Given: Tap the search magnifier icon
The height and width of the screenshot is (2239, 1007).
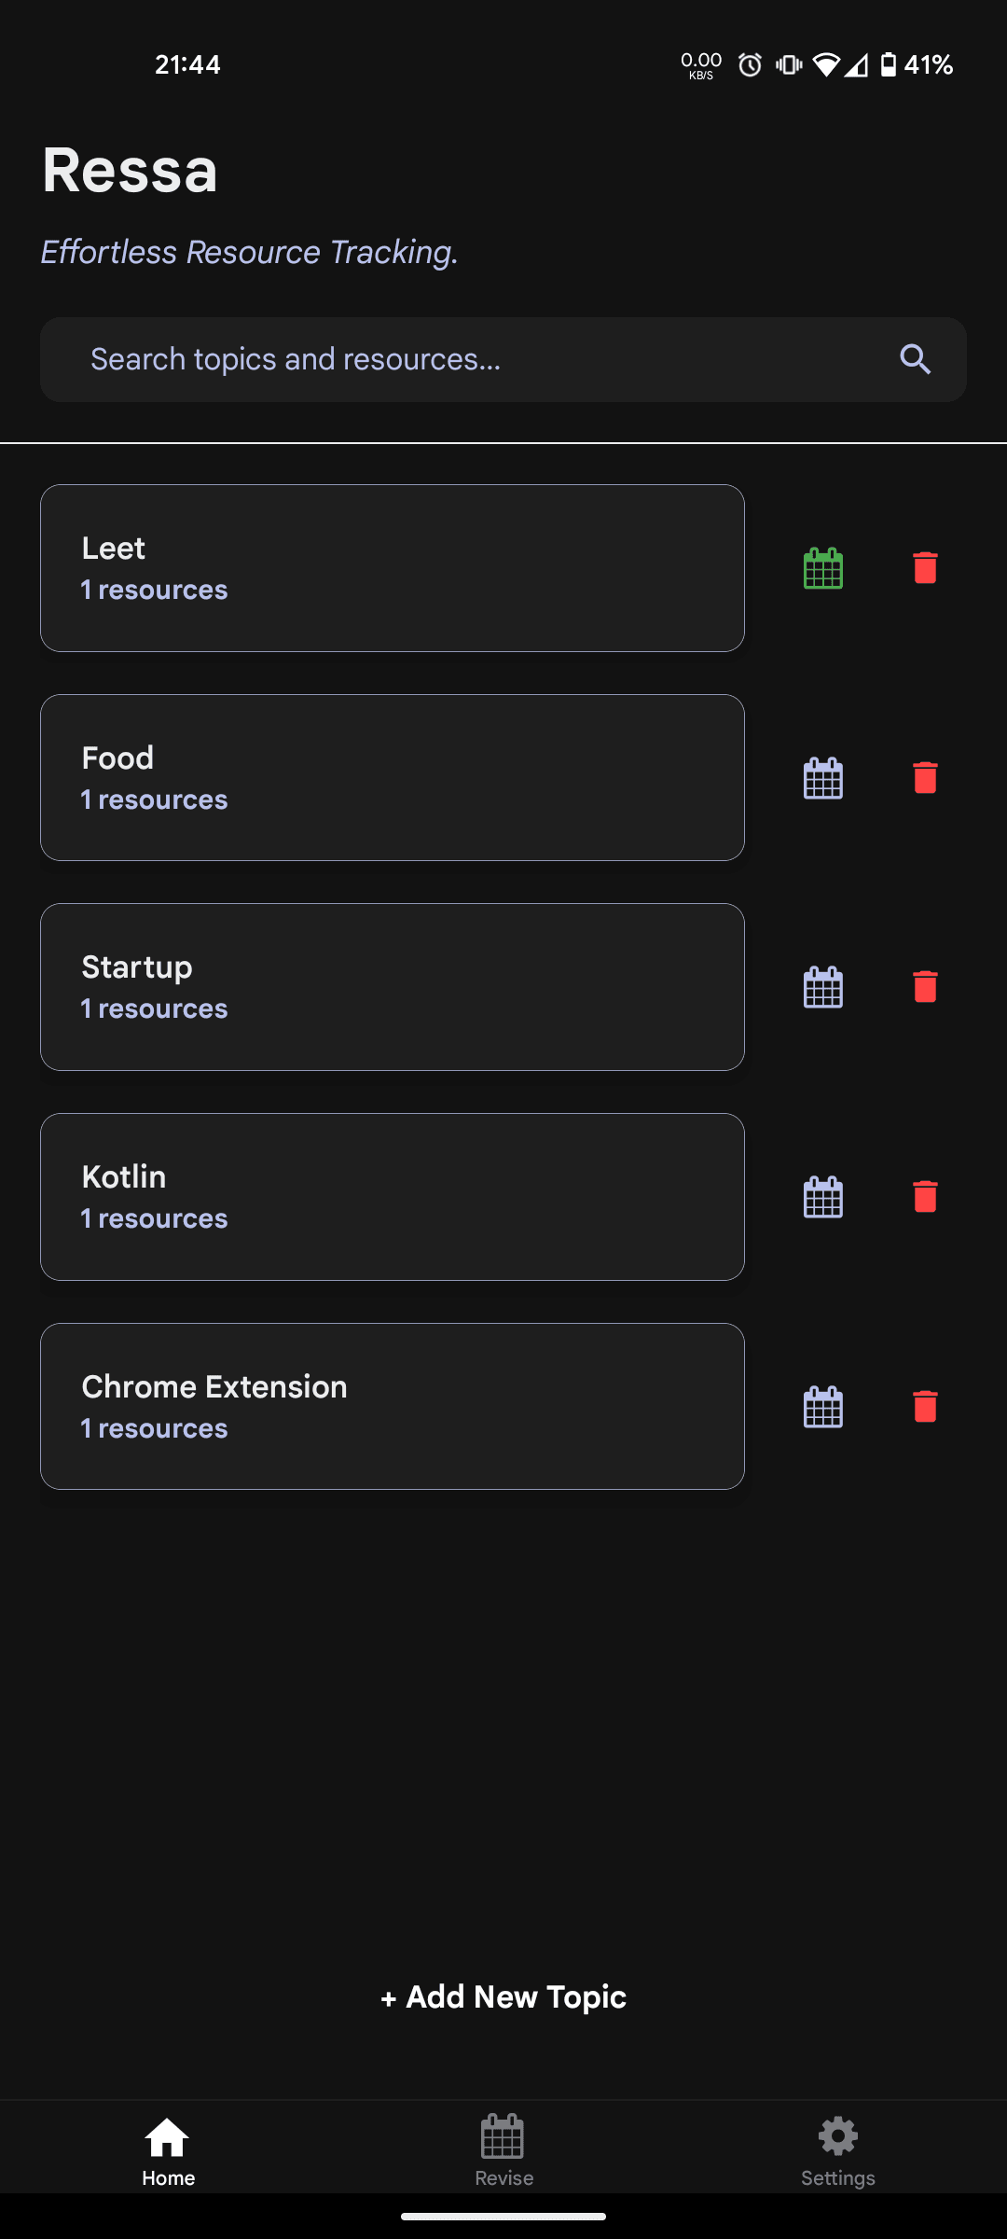Looking at the screenshot, I should (915, 358).
